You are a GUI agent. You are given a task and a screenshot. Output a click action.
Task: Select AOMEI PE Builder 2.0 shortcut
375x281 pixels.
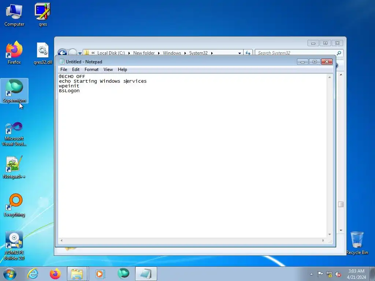click(x=14, y=246)
